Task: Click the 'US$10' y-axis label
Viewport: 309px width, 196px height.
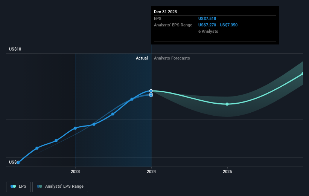Action: point(15,49)
